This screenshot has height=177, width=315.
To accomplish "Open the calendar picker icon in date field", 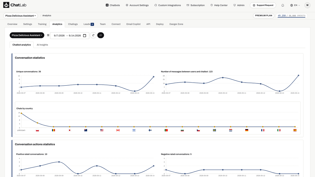I will click(85, 36).
